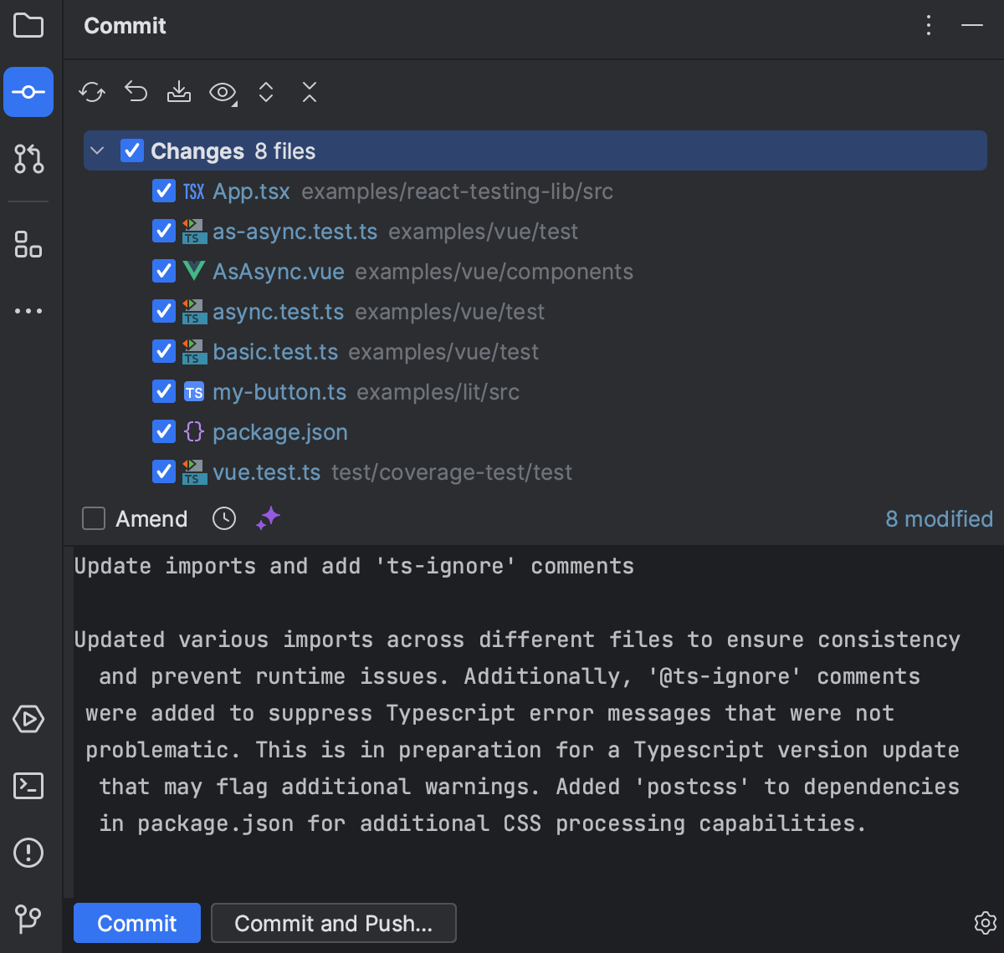This screenshot has height=953, width=1004.
Task: Click the Commit and Push button
Action: (x=333, y=923)
